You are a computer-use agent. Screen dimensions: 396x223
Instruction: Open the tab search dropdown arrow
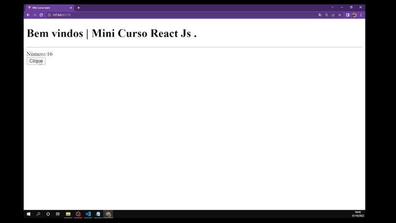[x=332, y=7]
